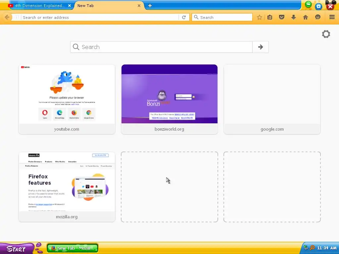The image size is (339, 254).
Task: Click the toolbar Search box
Action: (x=222, y=17)
